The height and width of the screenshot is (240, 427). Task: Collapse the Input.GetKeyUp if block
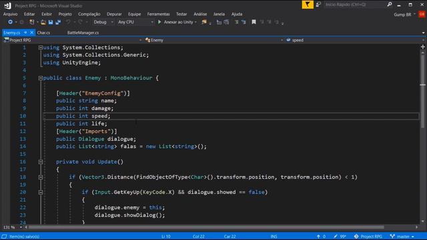pyautogui.click(x=40, y=193)
